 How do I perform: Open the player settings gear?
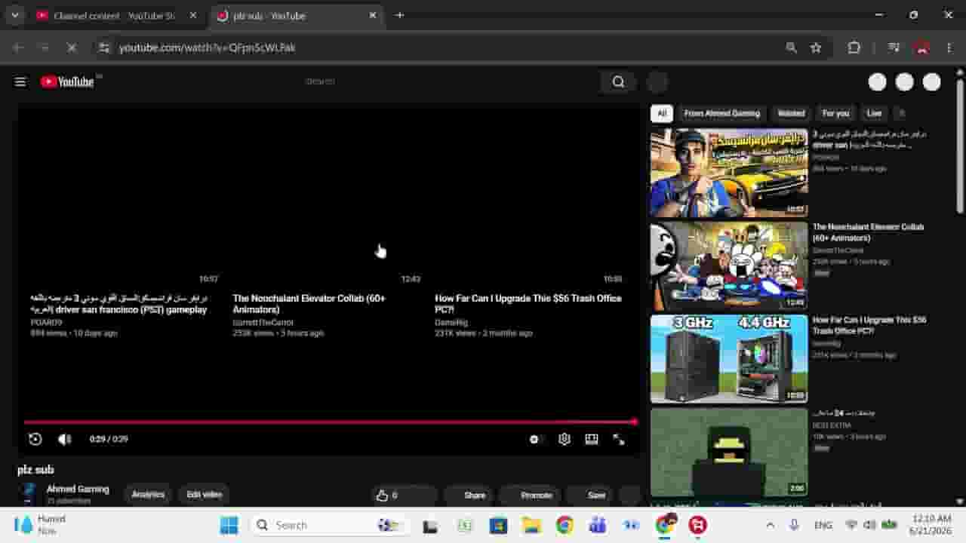tap(564, 439)
